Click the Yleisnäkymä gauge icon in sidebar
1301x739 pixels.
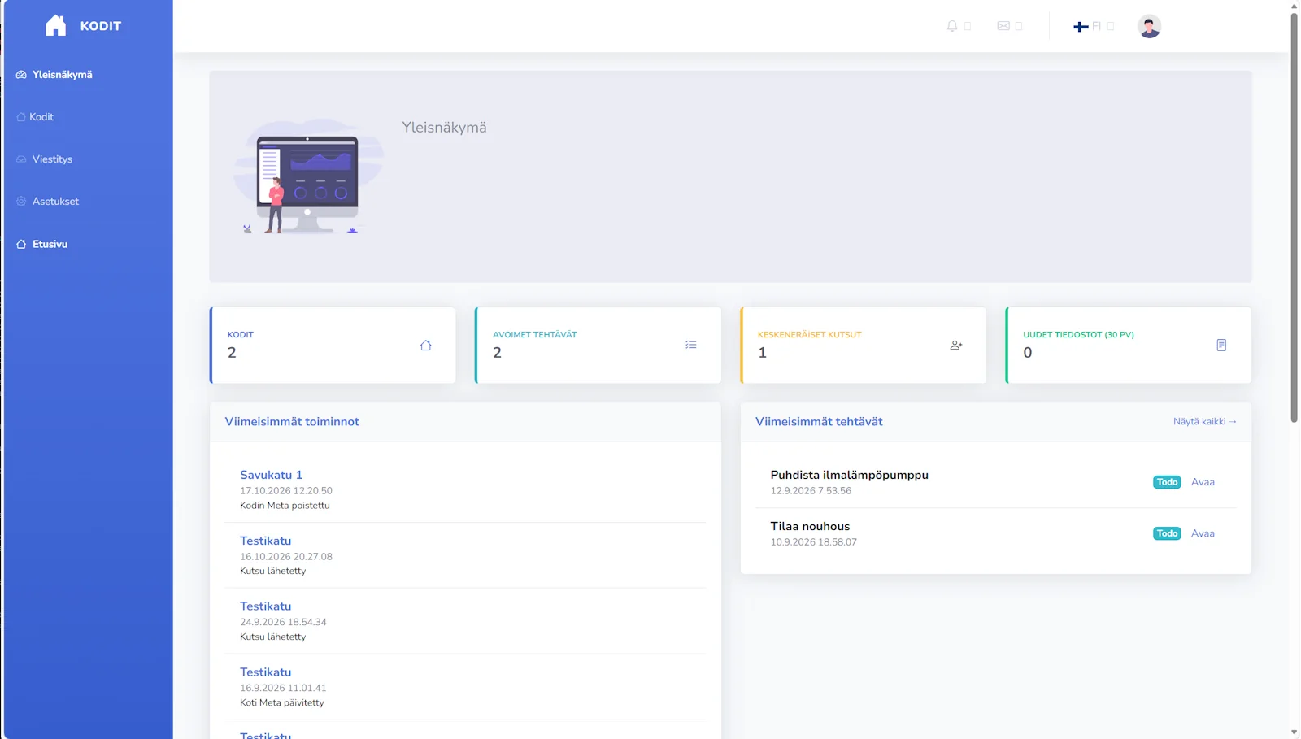tap(21, 75)
